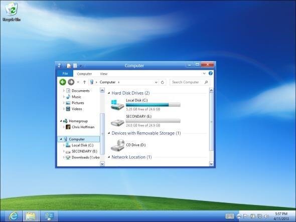Collapse the Hard Disk Drives group
Viewport: 296px width, 222px height.
coord(109,93)
